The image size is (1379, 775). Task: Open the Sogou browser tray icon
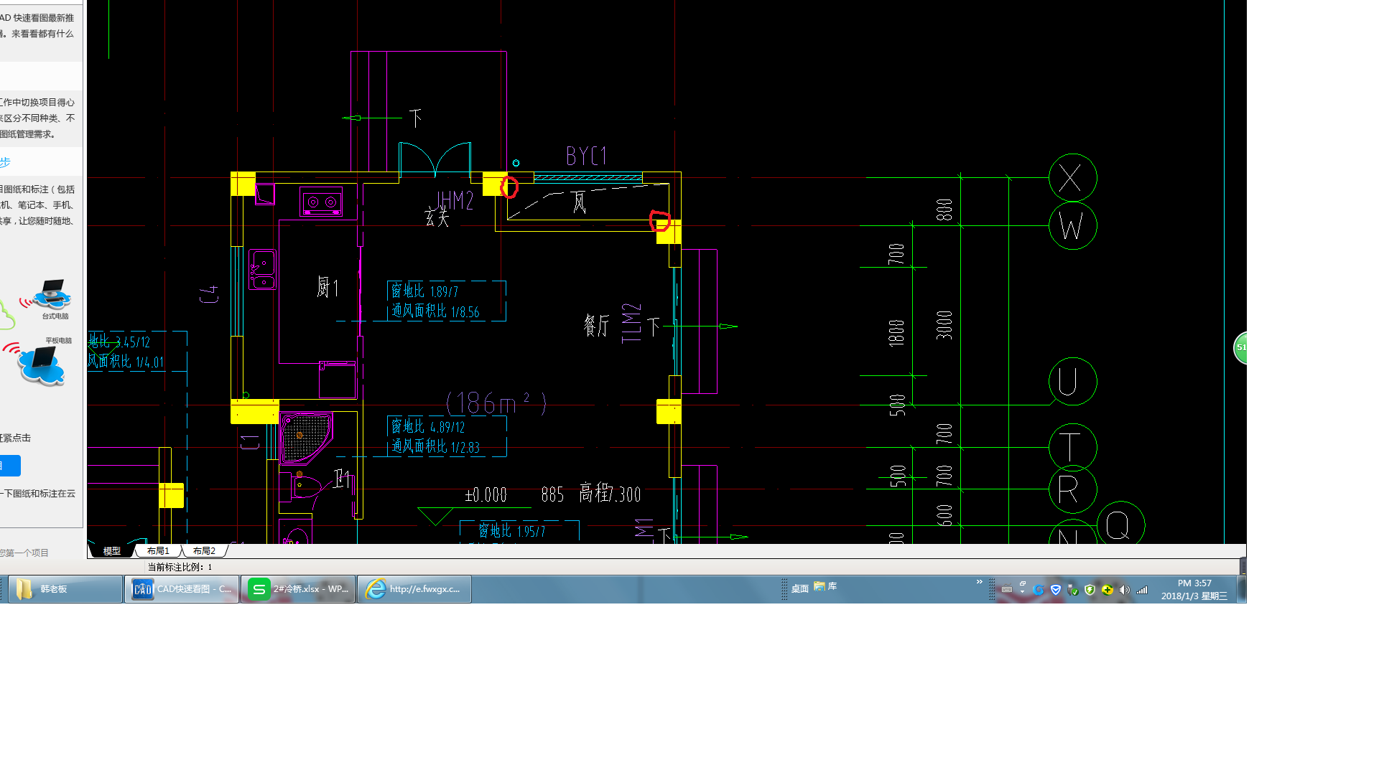point(1039,590)
